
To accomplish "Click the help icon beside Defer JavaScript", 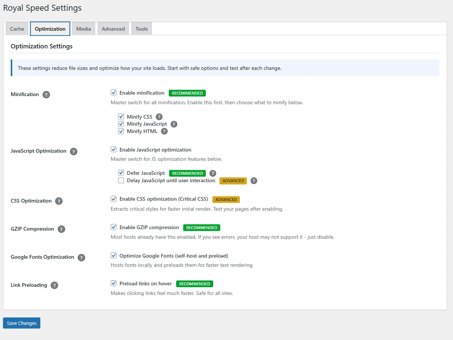I will click(x=213, y=173).
